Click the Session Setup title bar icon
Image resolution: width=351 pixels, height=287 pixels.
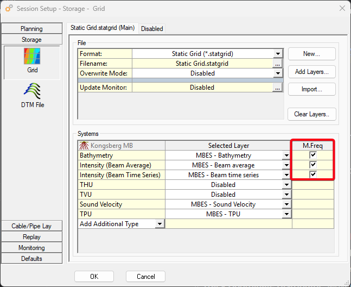tap(9, 9)
